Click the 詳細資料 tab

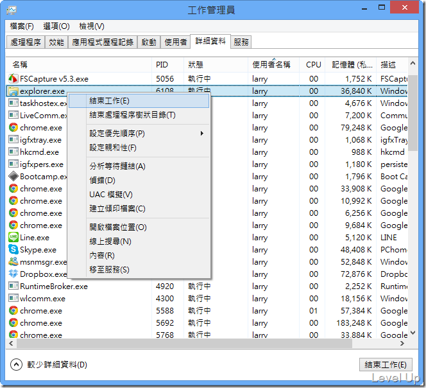(x=210, y=41)
